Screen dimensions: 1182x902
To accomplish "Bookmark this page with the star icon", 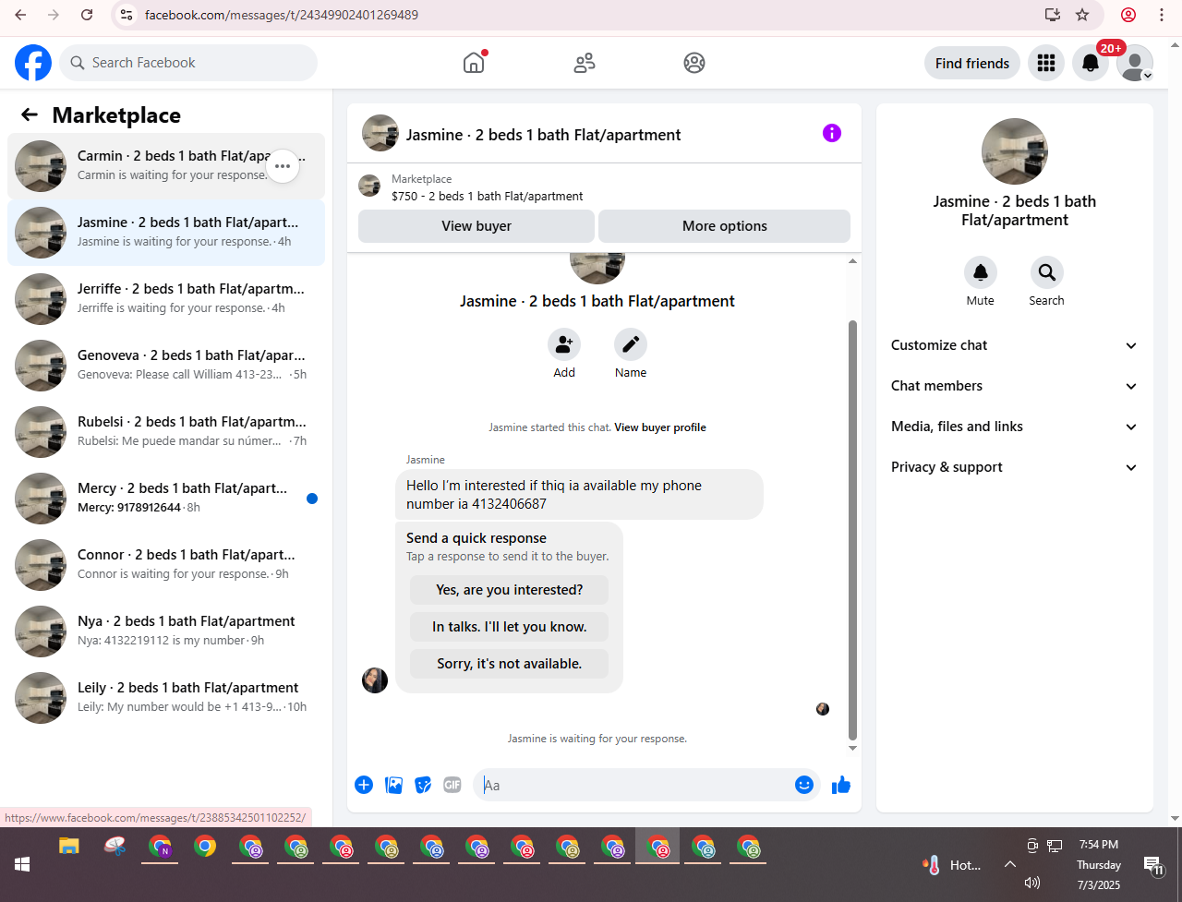I will click(x=1082, y=15).
